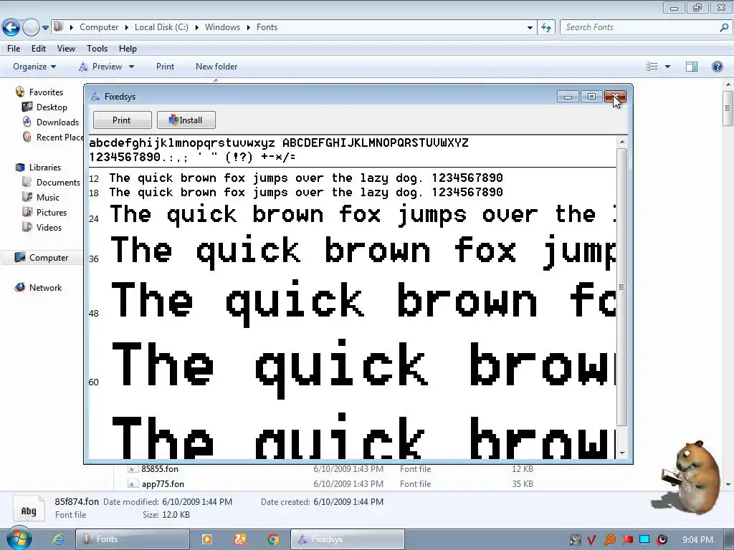Open the View menu
The image size is (734, 550).
pos(66,49)
